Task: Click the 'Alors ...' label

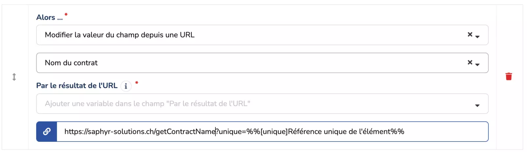Action: 49,17
